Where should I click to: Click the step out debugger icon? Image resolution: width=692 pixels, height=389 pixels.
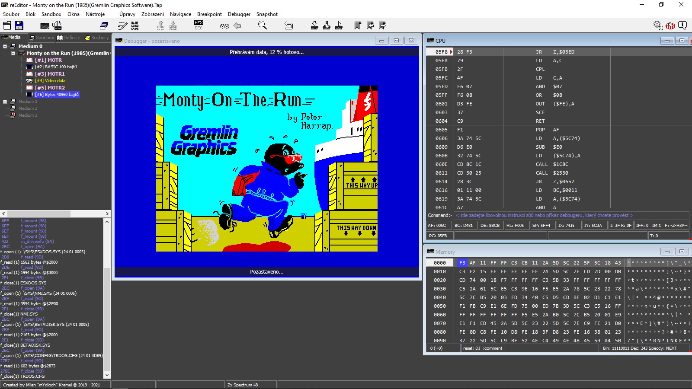pyautogui.click(x=339, y=26)
